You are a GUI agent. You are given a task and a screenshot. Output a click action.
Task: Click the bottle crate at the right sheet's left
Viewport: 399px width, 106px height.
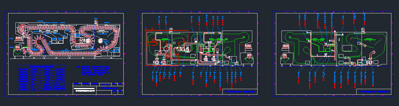click(x=286, y=47)
